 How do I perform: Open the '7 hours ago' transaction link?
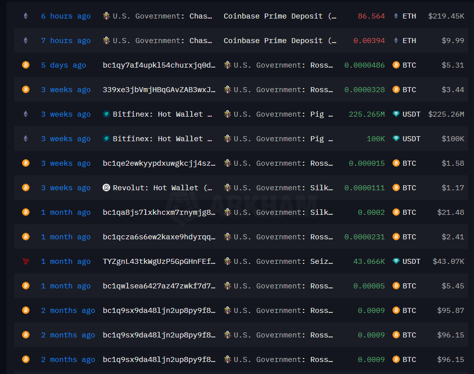click(x=66, y=41)
